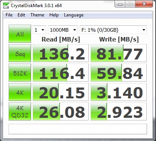156x141 pixels.
Task: Start the 512K test
Action: (x=20, y=73)
